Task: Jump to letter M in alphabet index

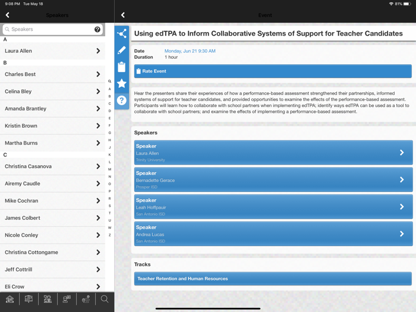Action: coord(109,169)
